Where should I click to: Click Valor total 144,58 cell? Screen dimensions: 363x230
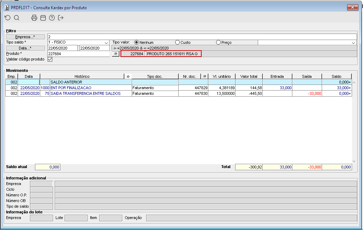(x=249, y=88)
